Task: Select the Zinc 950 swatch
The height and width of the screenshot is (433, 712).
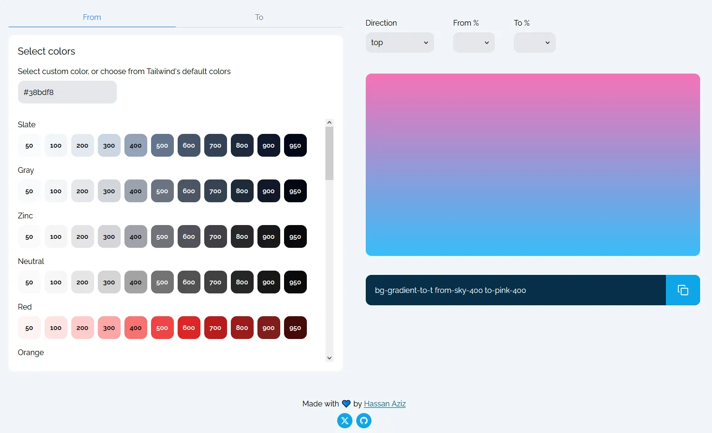Action: [295, 236]
